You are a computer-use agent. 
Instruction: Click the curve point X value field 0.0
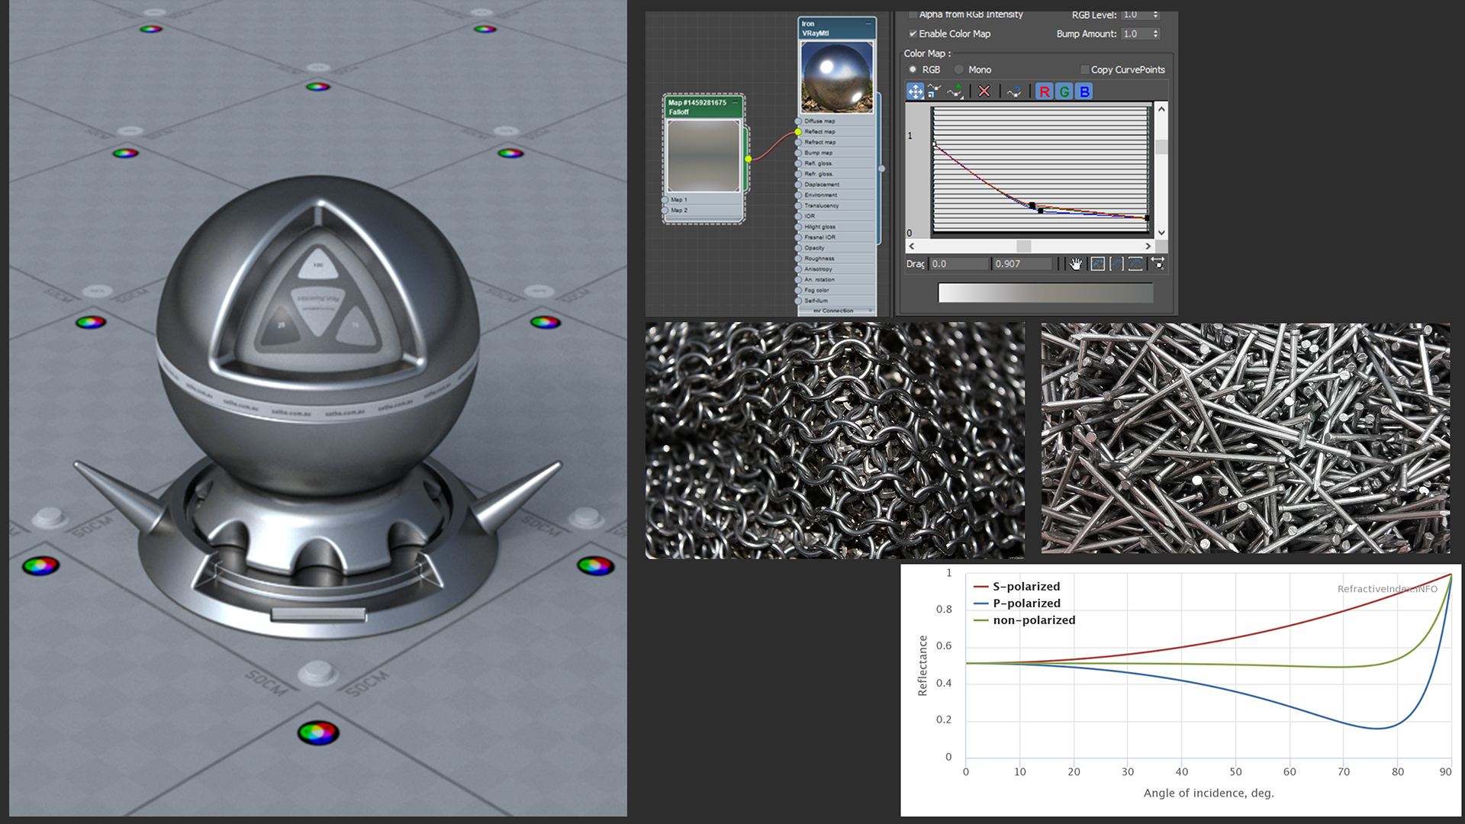coord(958,264)
